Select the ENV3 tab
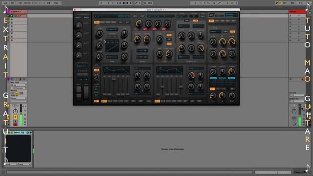This screenshot has height=176, width=313. coord(157,101)
